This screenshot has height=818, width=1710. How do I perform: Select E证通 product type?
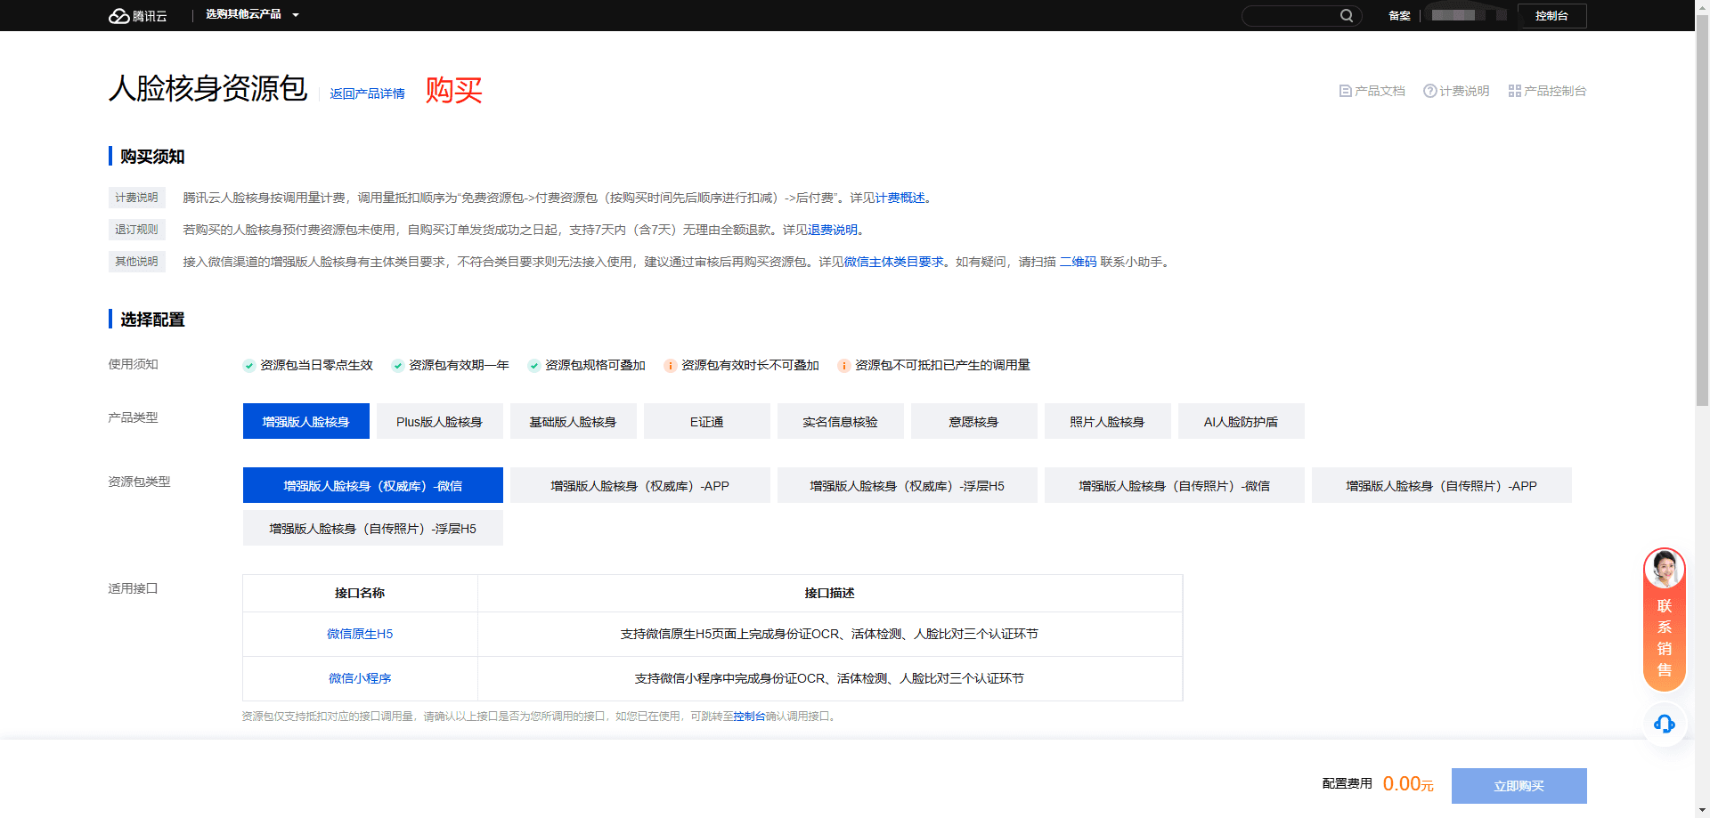pos(706,421)
